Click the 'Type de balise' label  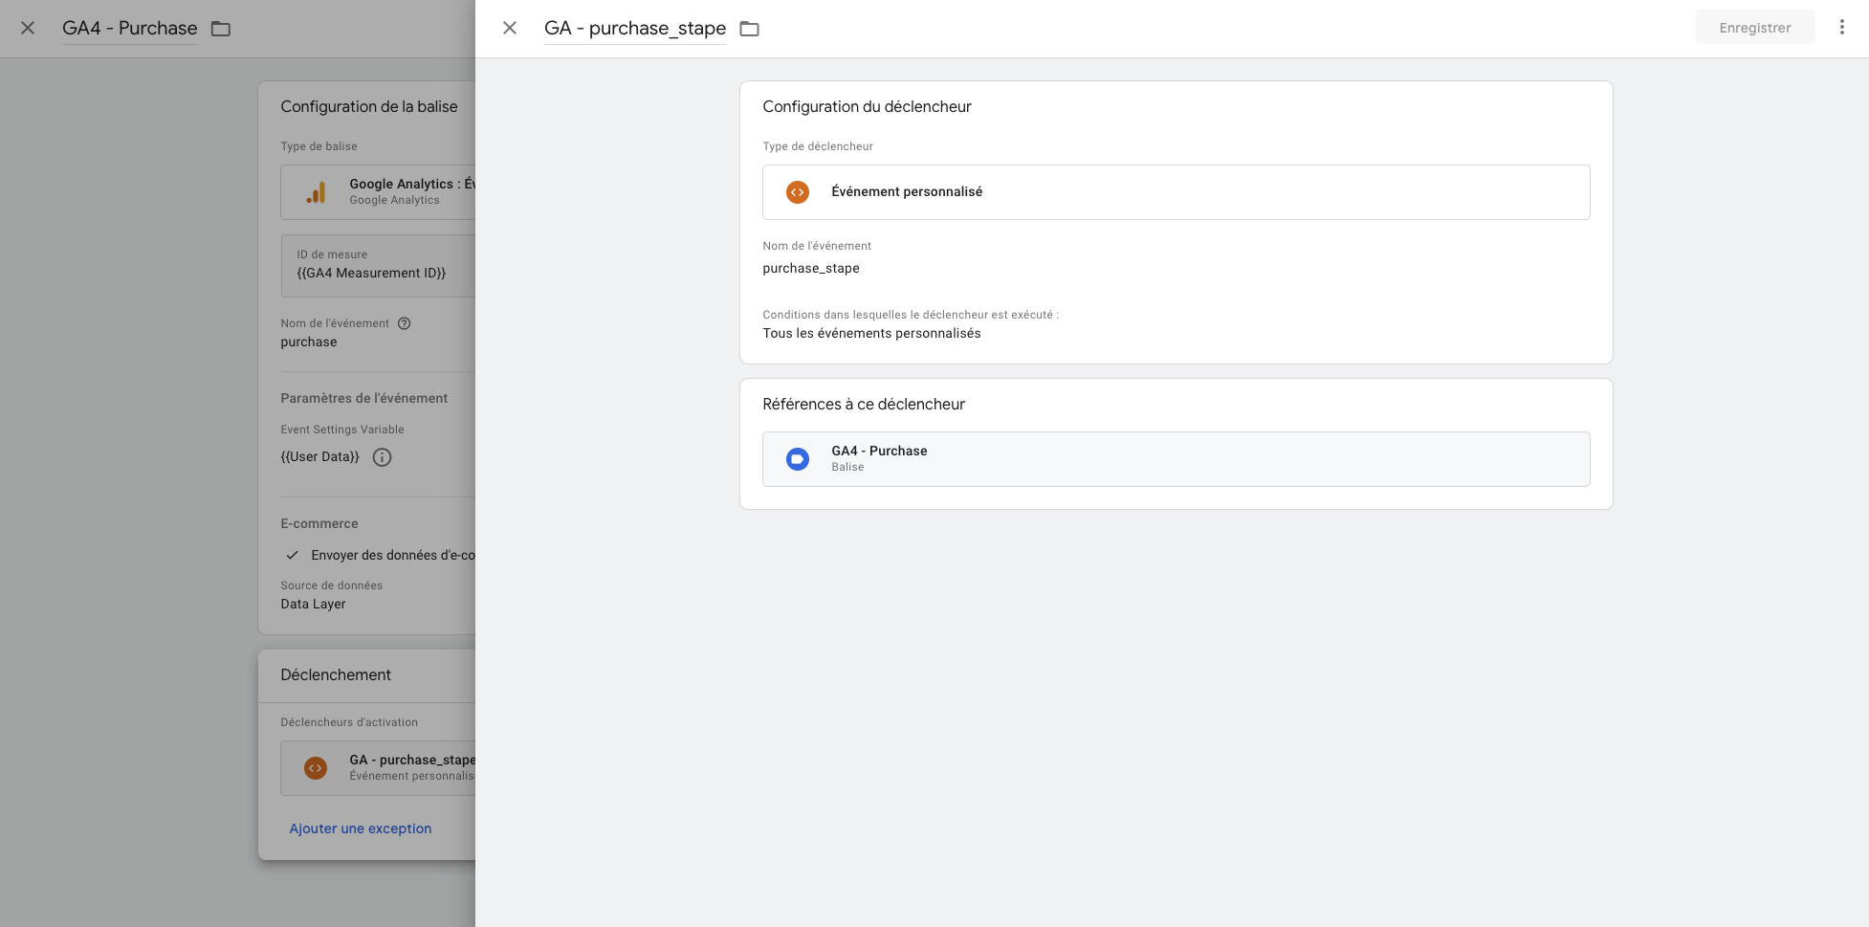319,146
